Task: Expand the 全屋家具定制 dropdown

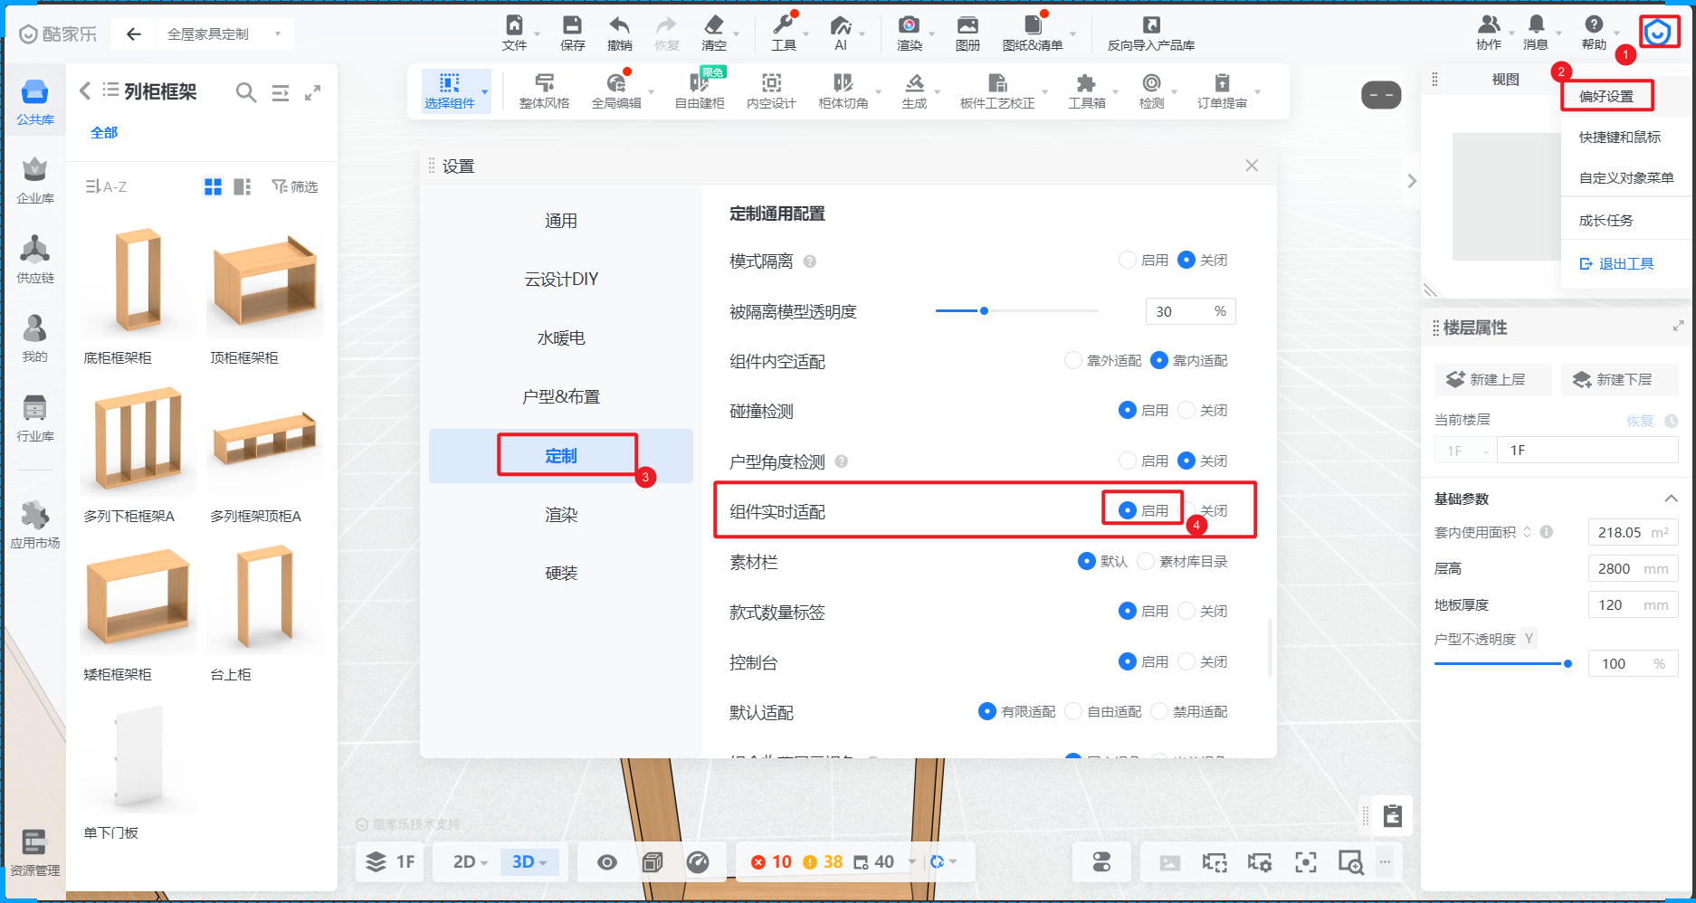Action: point(277,34)
